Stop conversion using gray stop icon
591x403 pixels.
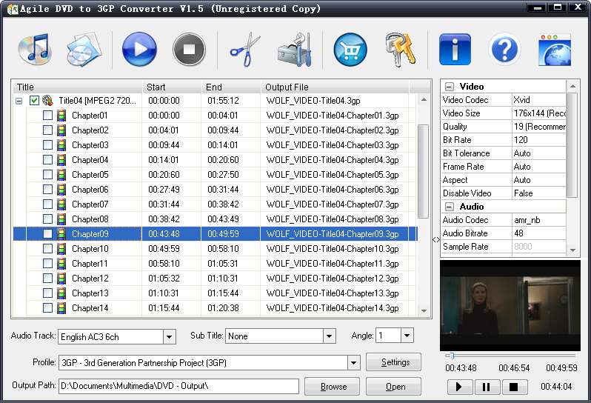pyautogui.click(x=189, y=50)
